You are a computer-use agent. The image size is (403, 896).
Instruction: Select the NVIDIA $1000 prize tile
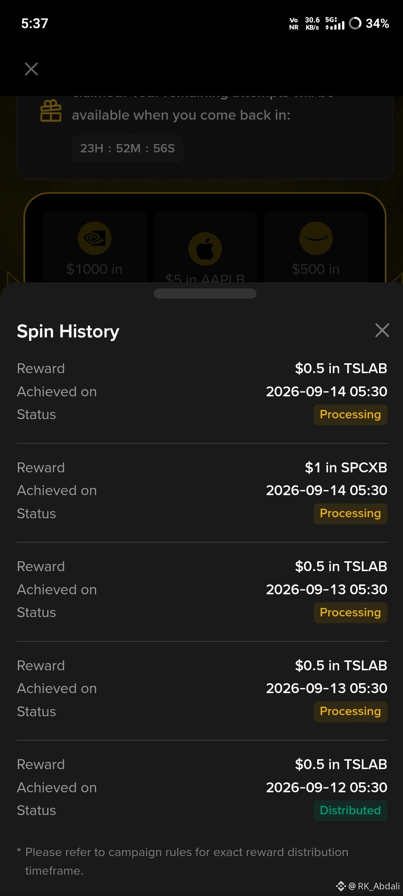94,247
